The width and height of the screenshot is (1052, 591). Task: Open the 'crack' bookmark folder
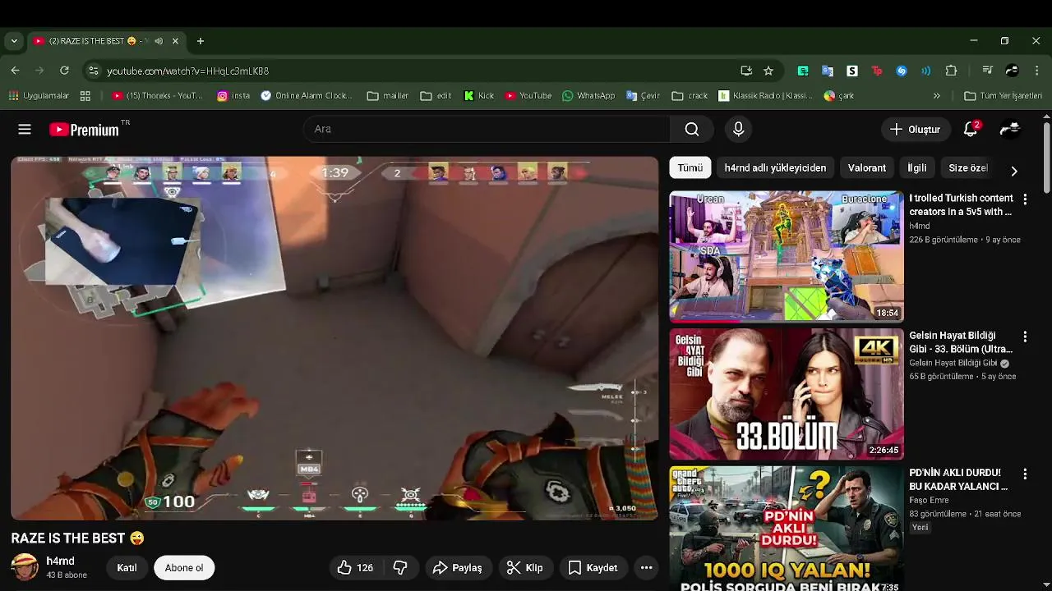coord(690,96)
